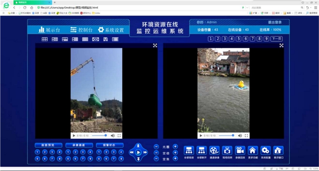Open the 更多功能 home icon
This screenshot has height=171, width=319.
click(x=252, y=151)
